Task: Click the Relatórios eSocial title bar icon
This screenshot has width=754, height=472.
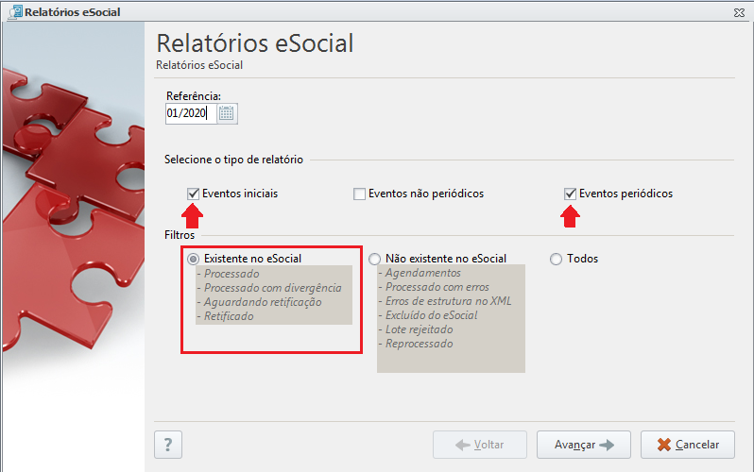Action: pos(16,12)
